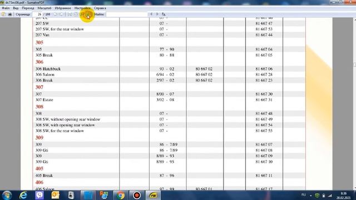
Task: Click the '306 Hatchback' row label
Action: pyautogui.click(x=48, y=69)
